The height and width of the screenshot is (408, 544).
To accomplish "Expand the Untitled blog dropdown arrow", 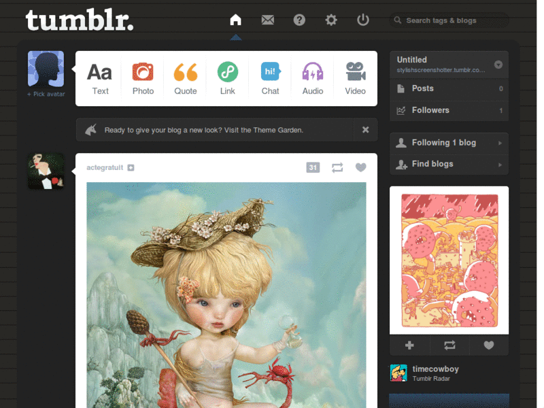I will pos(498,65).
